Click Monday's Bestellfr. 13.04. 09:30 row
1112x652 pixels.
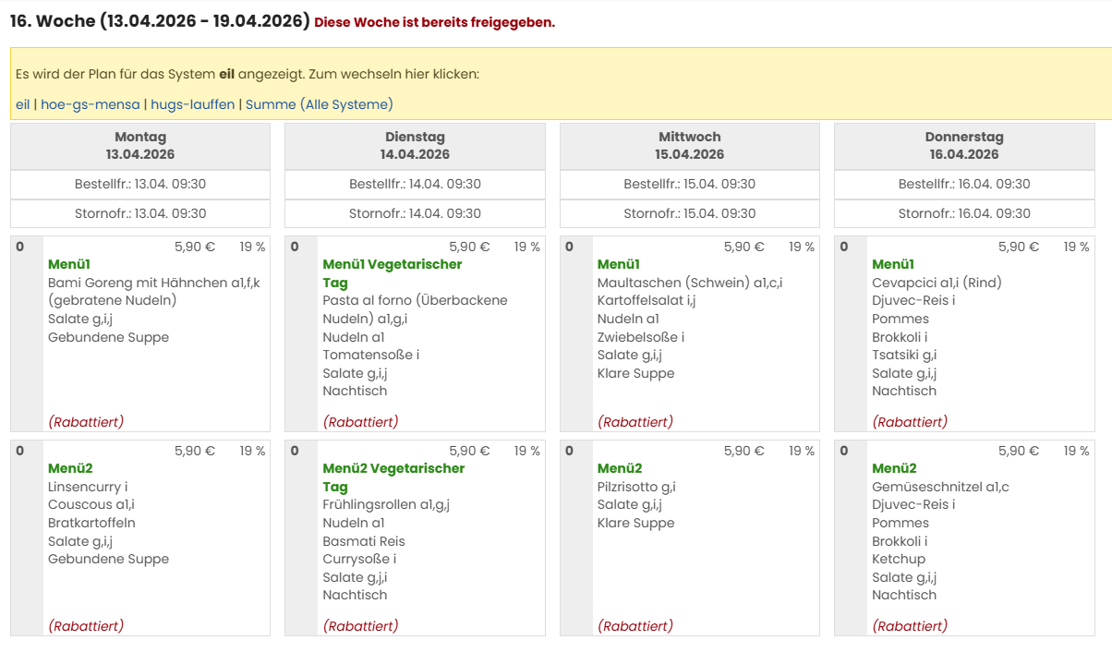tap(140, 184)
